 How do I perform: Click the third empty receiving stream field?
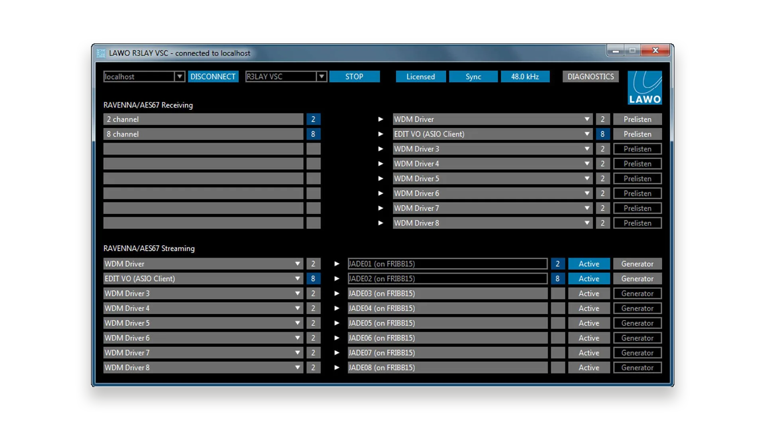tap(203, 178)
